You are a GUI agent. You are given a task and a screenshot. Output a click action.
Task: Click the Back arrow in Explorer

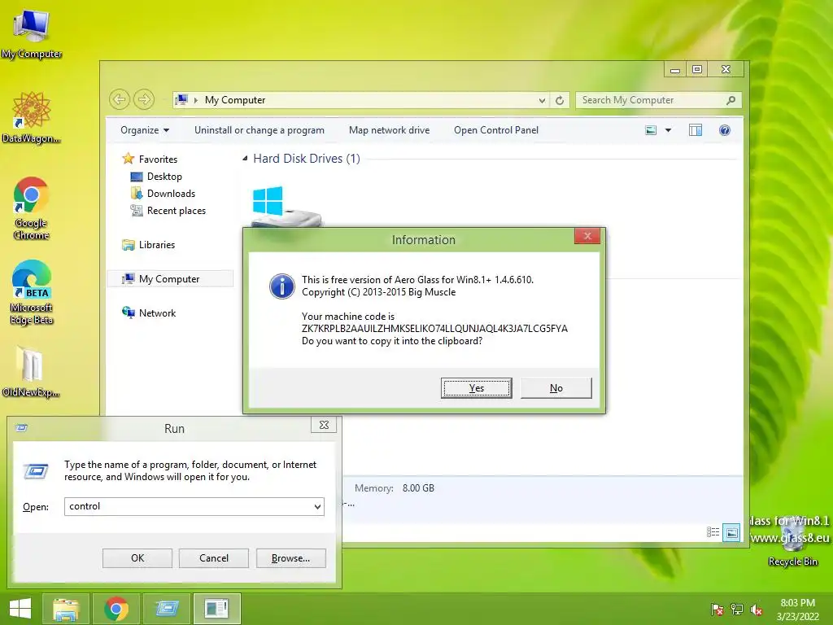(x=120, y=99)
